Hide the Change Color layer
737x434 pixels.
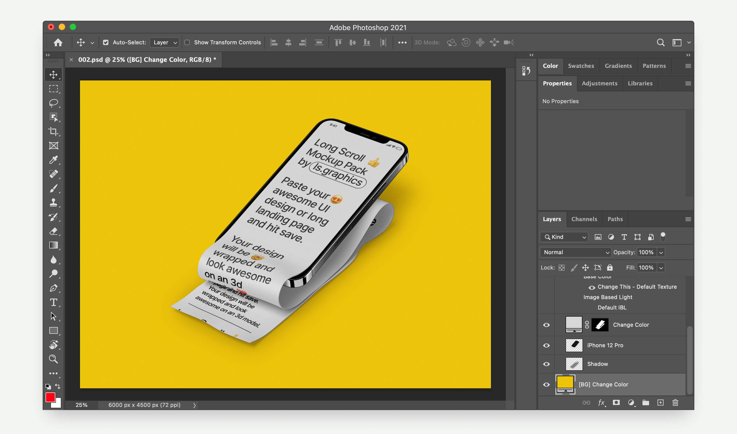pos(546,325)
